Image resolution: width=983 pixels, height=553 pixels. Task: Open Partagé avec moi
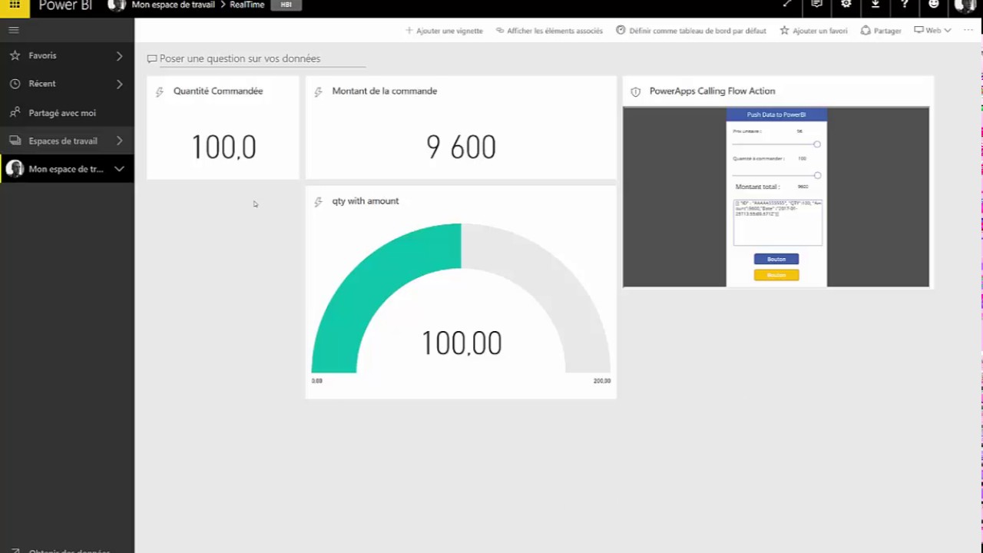click(67, 113)
